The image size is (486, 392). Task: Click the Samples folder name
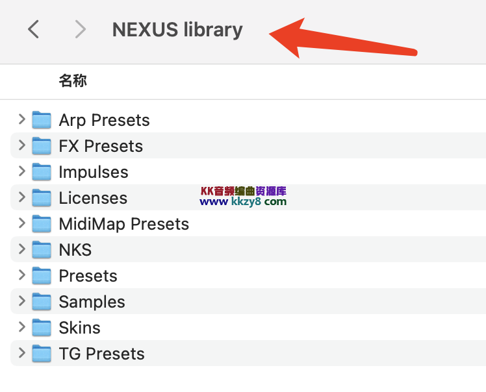[x=92, y=302]
